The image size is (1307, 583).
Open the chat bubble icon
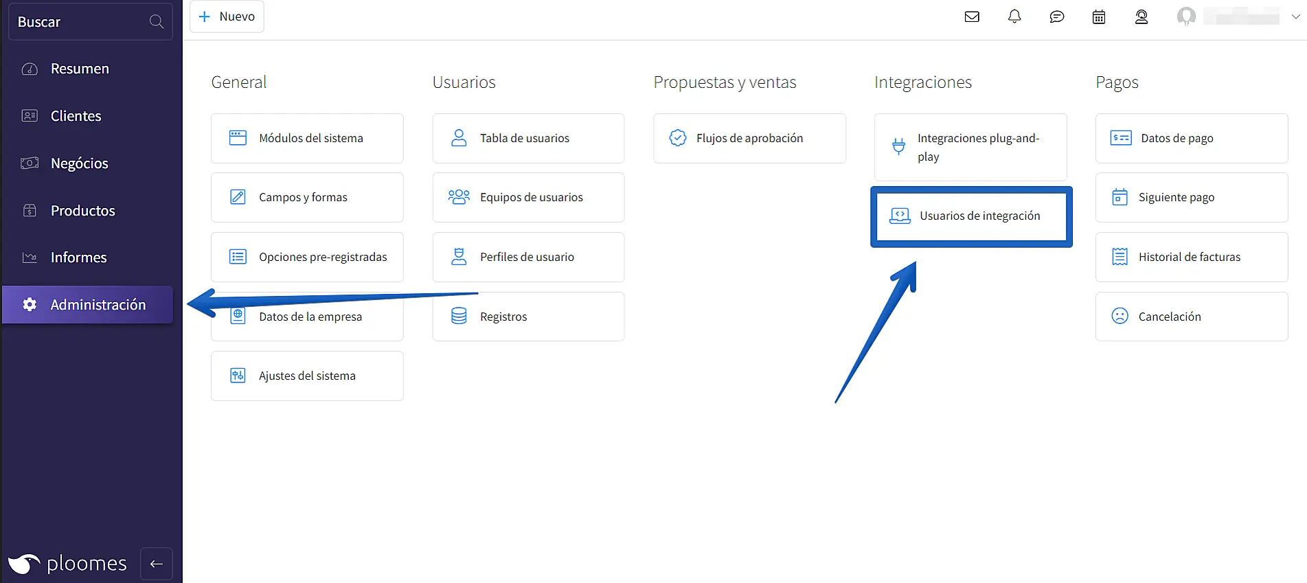1057,16
